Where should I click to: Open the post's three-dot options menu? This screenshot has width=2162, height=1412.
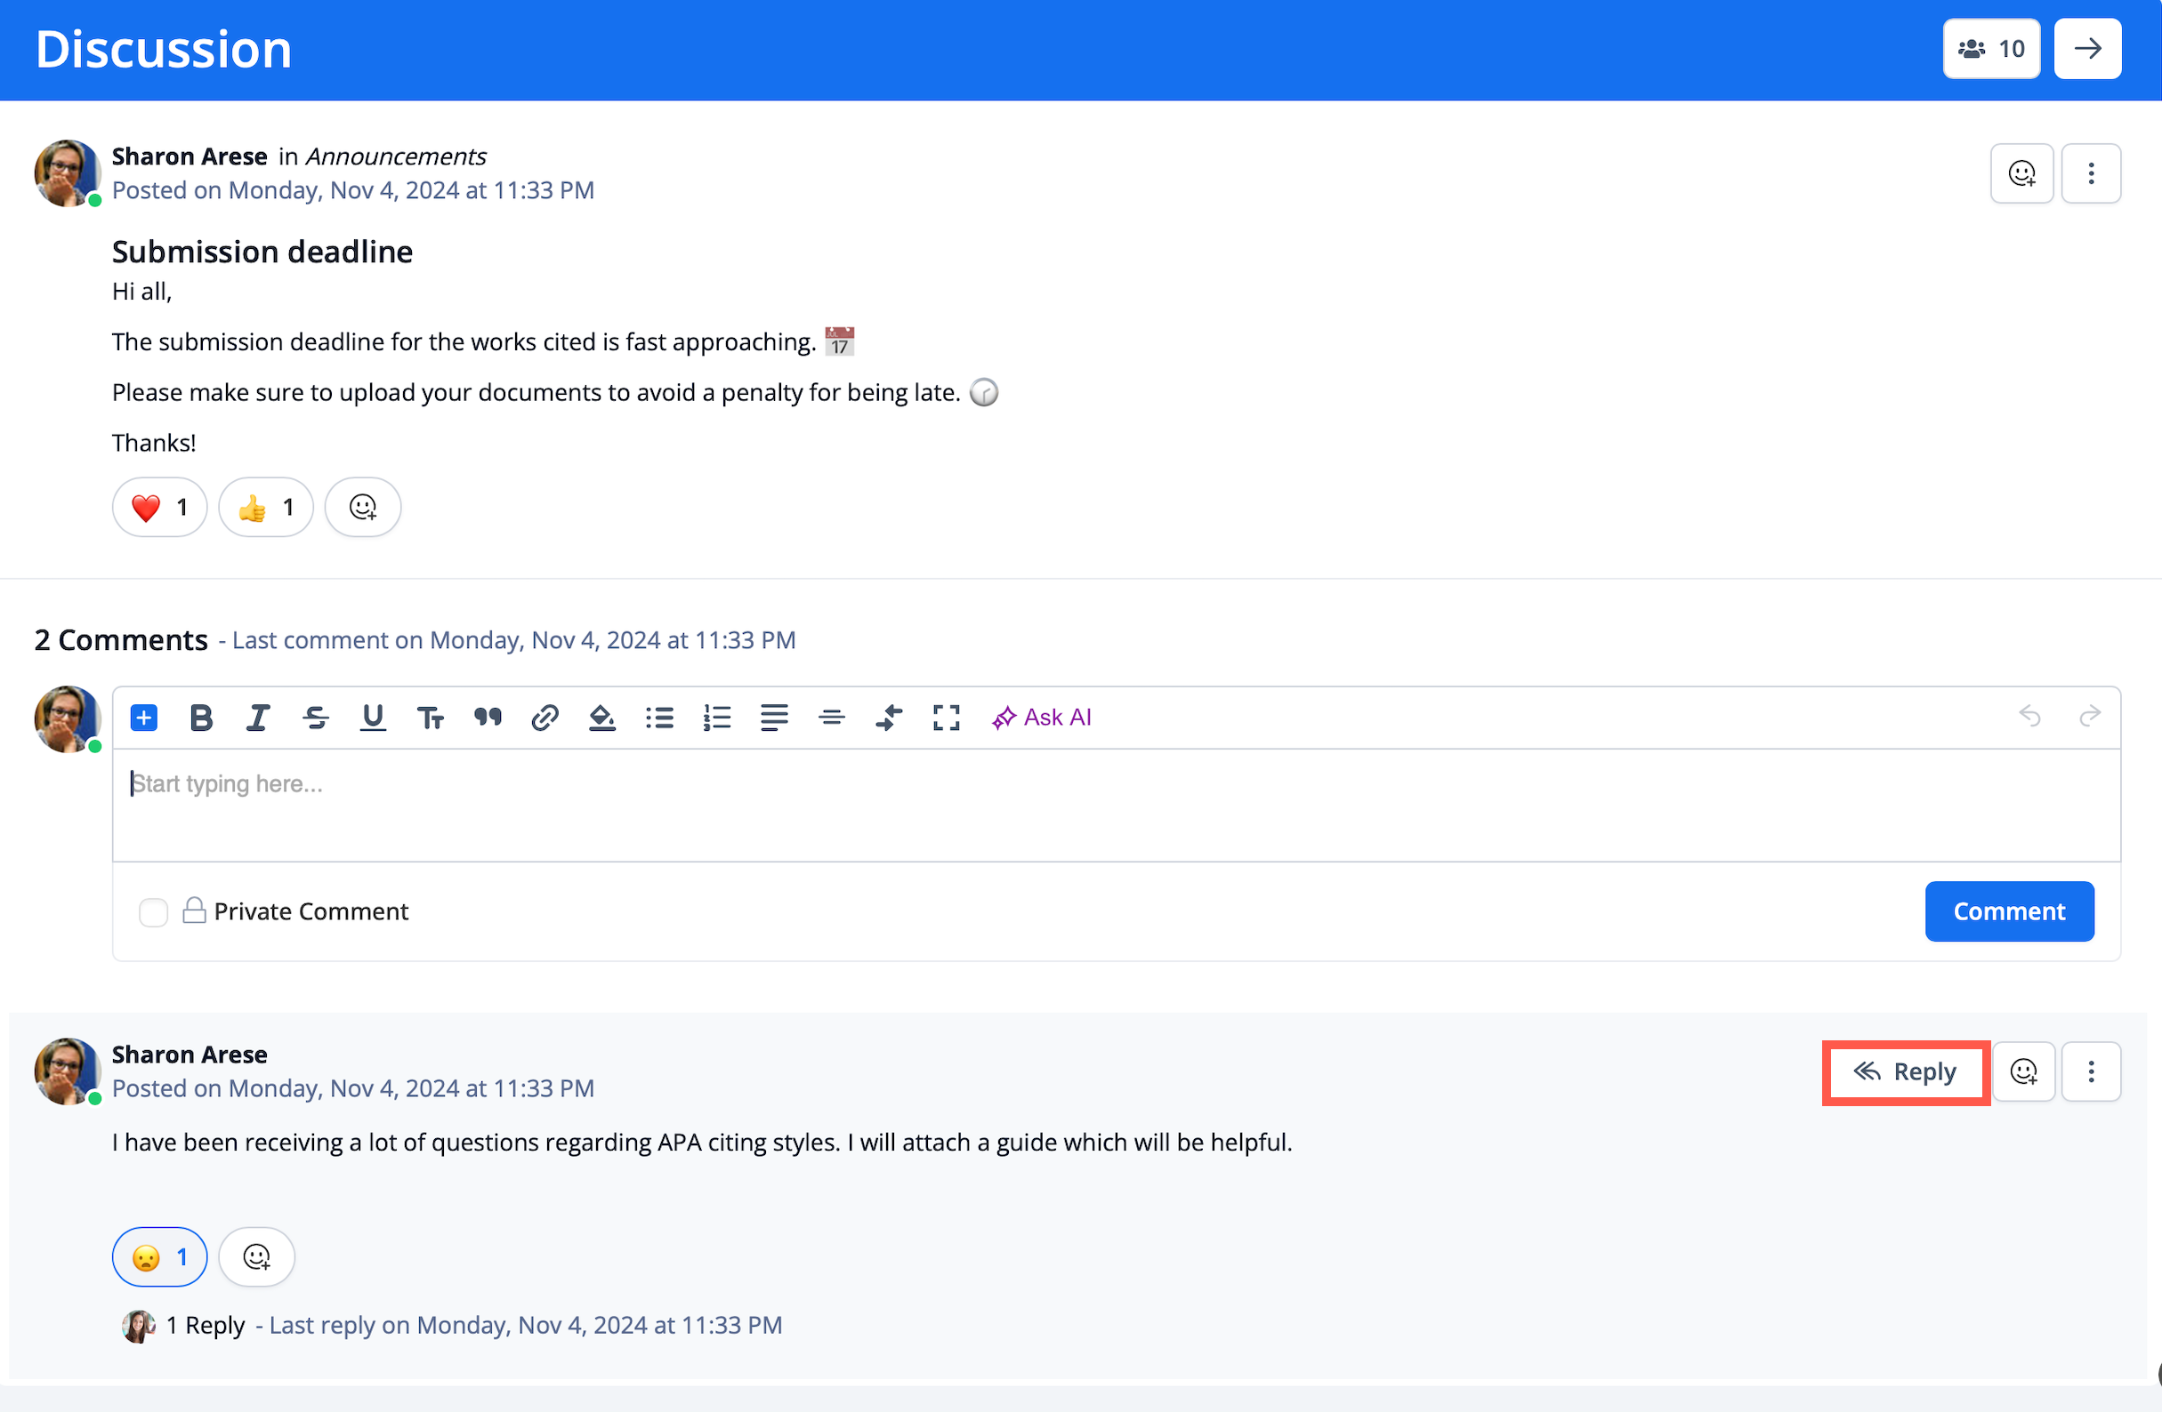(2090, 173)
